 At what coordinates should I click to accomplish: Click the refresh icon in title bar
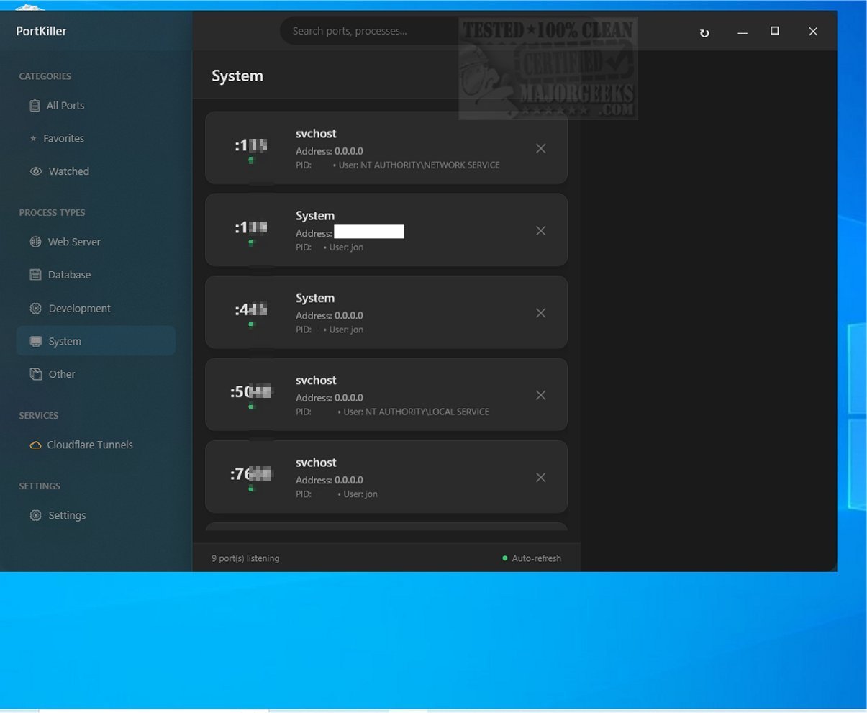[704, 32]
